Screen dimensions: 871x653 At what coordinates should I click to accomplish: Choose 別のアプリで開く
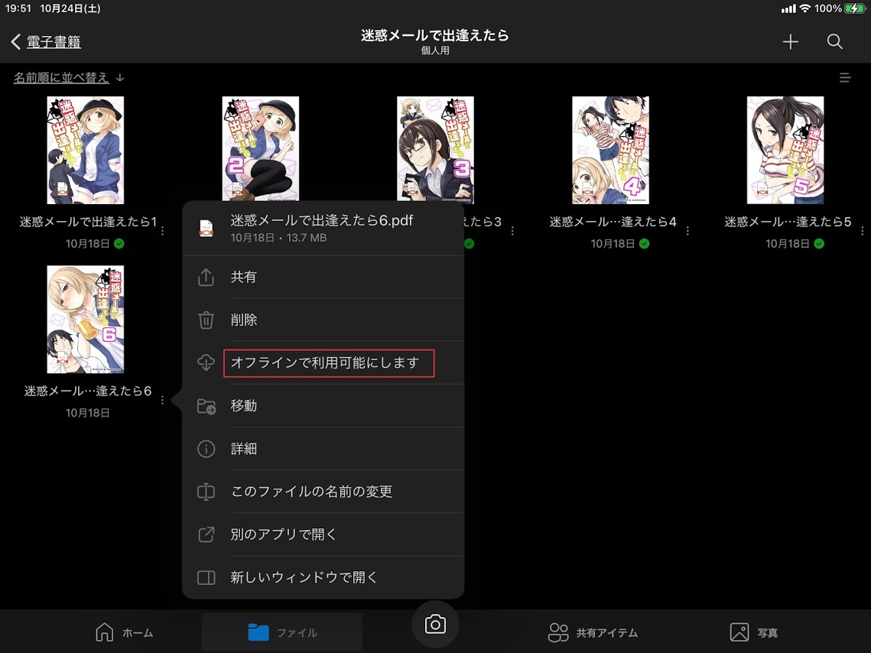click(x=323, y=534)
